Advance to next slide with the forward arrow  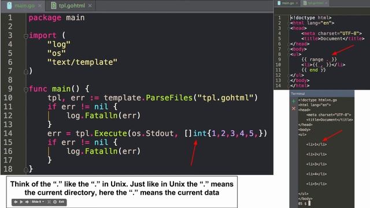point(27,202)
